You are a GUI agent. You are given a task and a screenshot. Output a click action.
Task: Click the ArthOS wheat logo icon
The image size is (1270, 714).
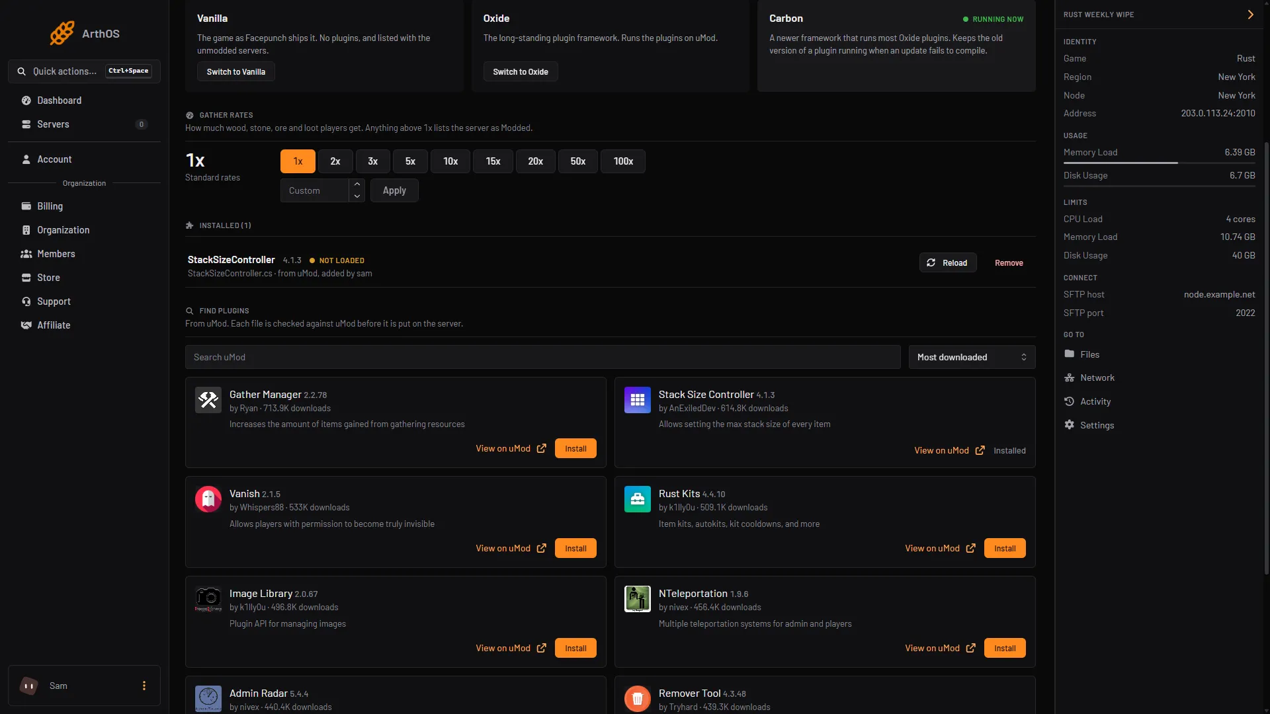point(62,33)
